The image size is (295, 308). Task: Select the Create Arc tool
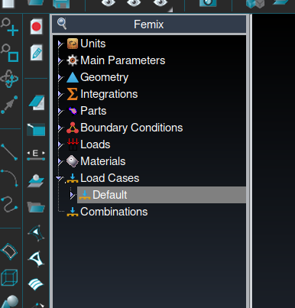pos(9,178)
